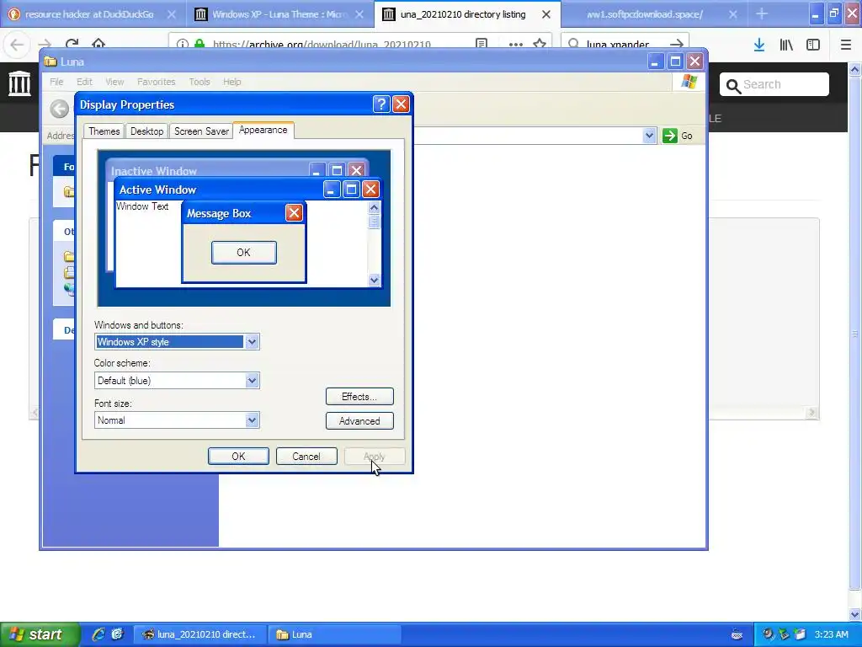862x647 pixels.
Task: Click the Effects button
Action: coord(359,397)
